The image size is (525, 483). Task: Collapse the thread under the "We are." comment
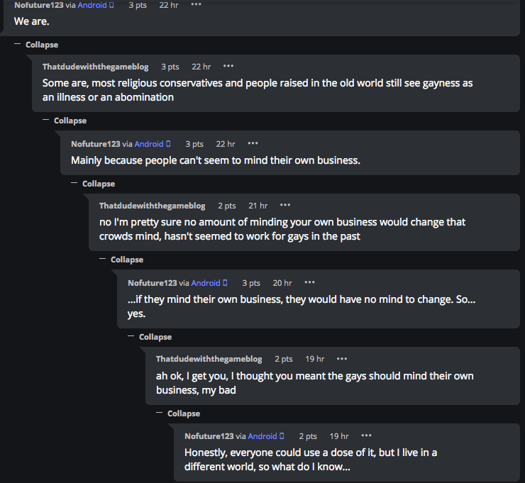click(x=37, y=45)
